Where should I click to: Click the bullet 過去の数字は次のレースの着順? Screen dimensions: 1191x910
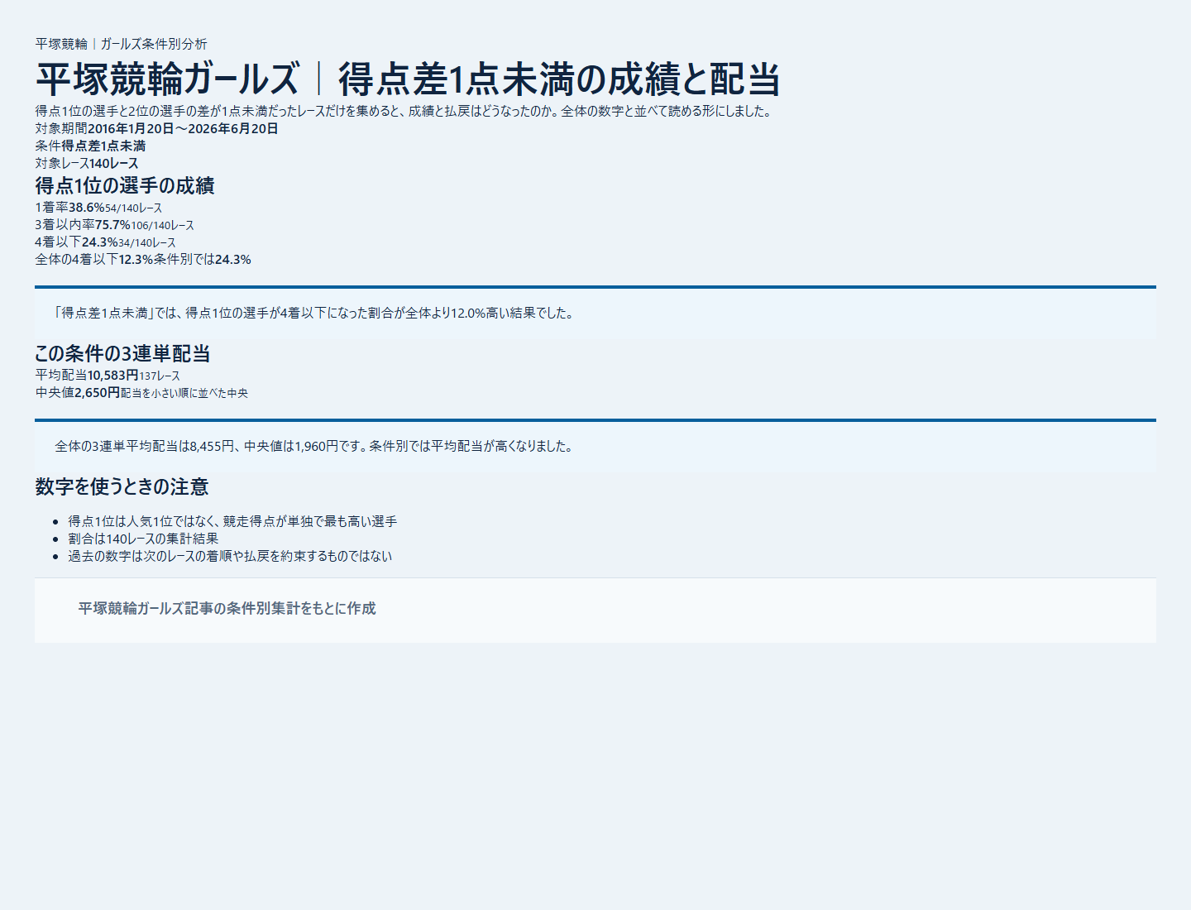point(230,556)
